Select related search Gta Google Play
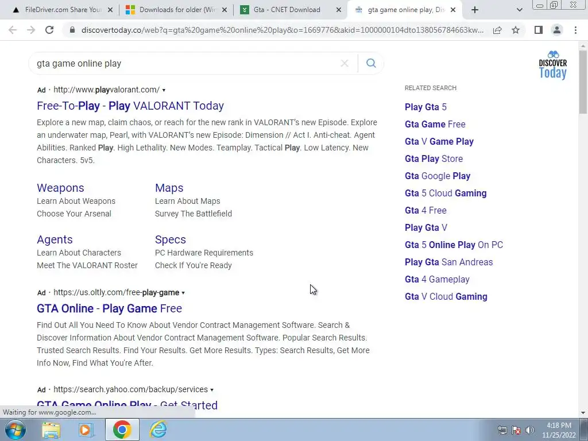588x441 pixels. pos(437,176)
